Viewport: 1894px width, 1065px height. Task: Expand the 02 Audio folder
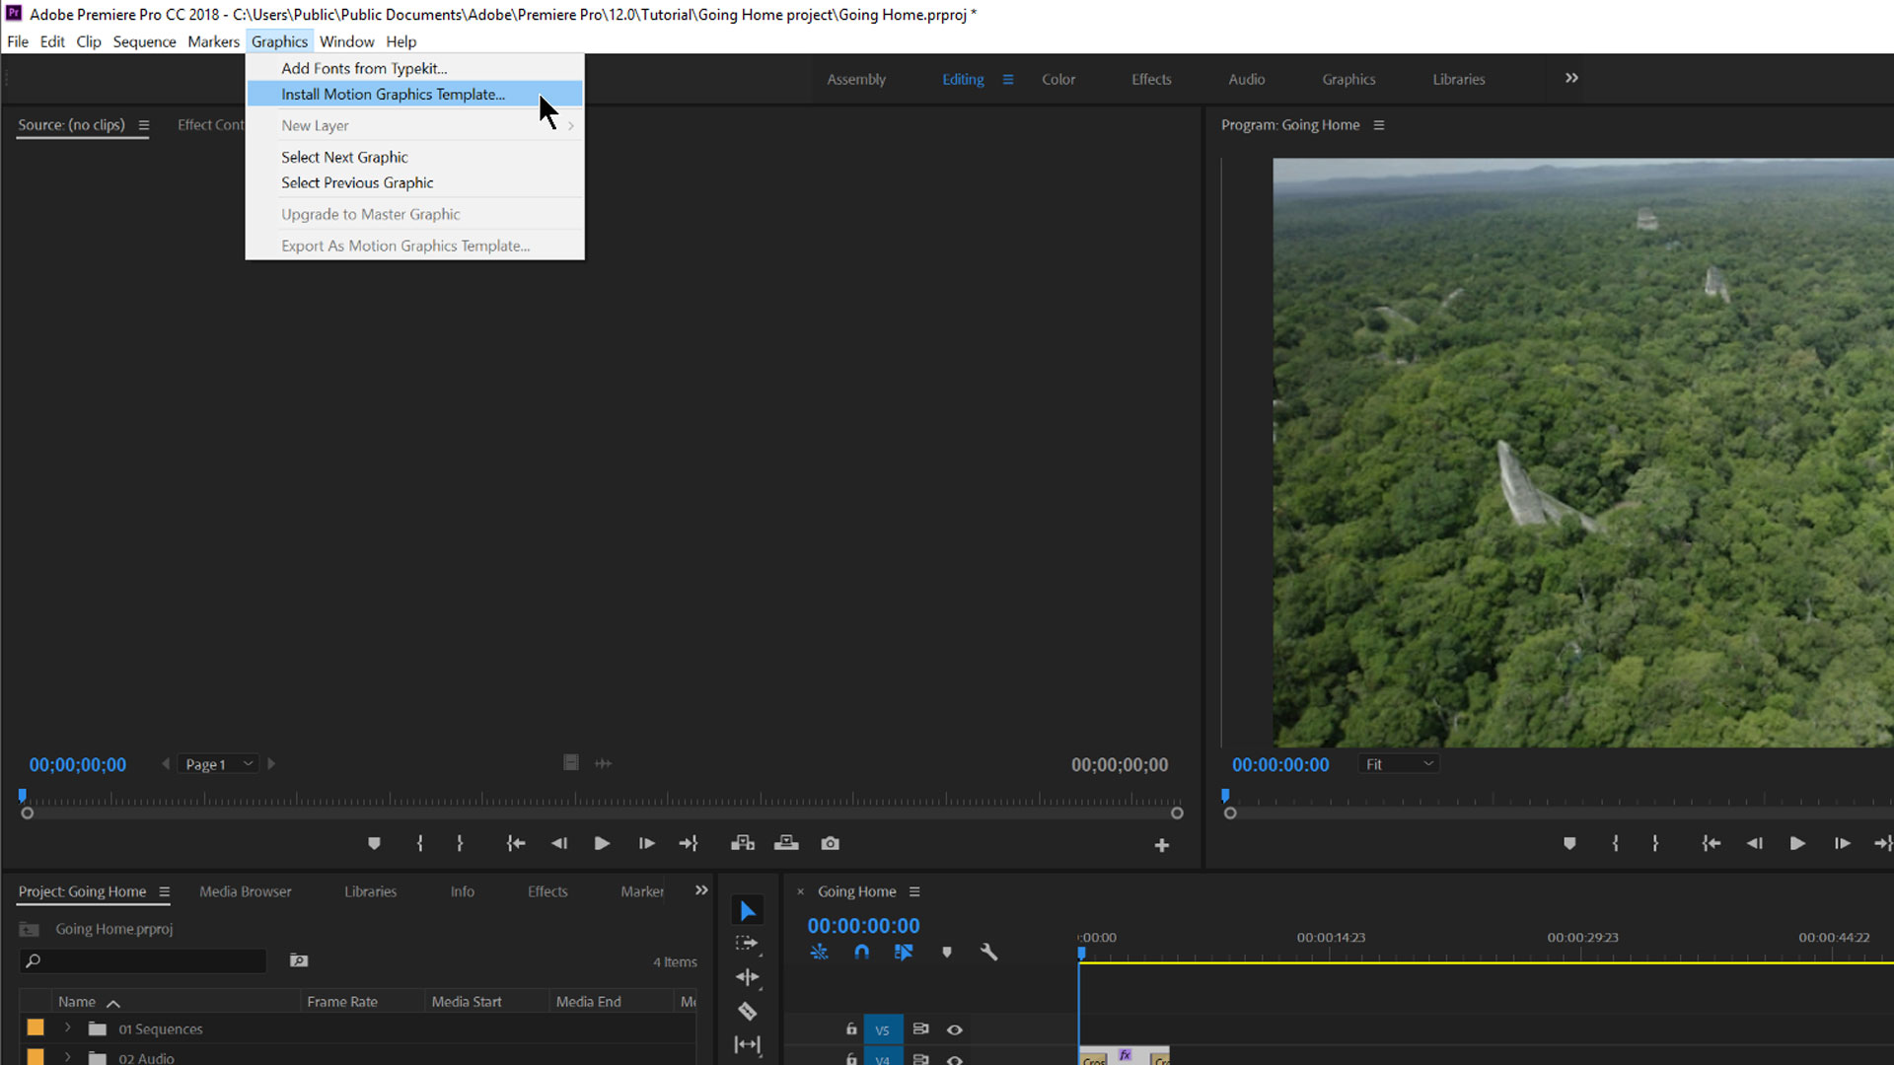(66, 1057)
